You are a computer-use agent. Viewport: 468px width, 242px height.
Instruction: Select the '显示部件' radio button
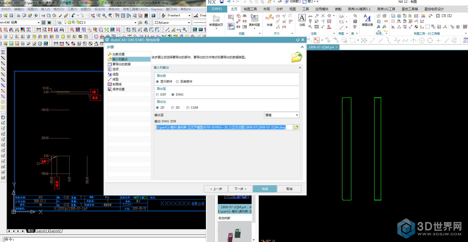[157, 82]
